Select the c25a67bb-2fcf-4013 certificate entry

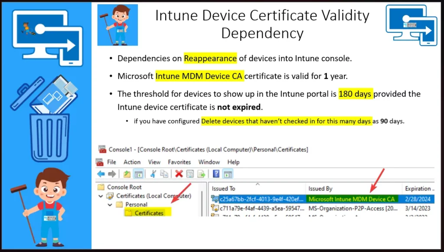(261, 199)
